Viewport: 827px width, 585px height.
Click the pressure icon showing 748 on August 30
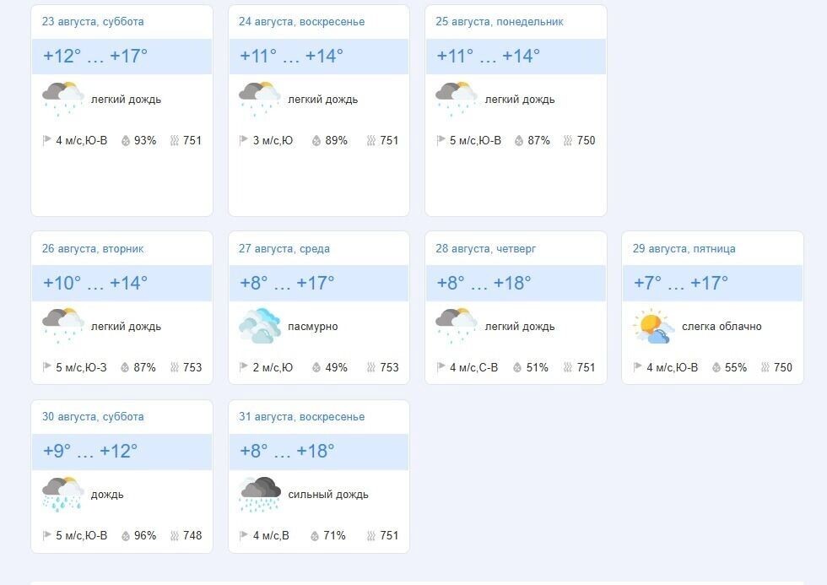(175, 535)
